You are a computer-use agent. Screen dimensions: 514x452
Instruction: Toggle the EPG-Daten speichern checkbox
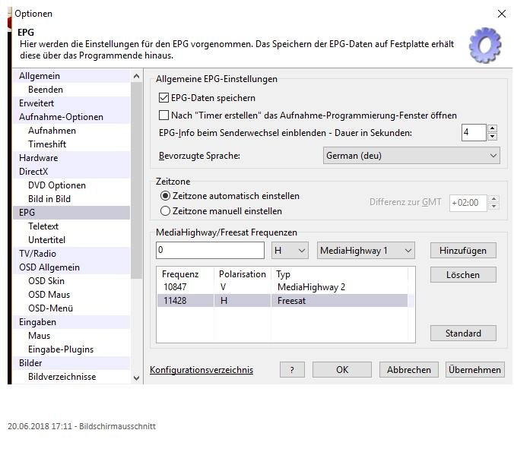point(164,98)
